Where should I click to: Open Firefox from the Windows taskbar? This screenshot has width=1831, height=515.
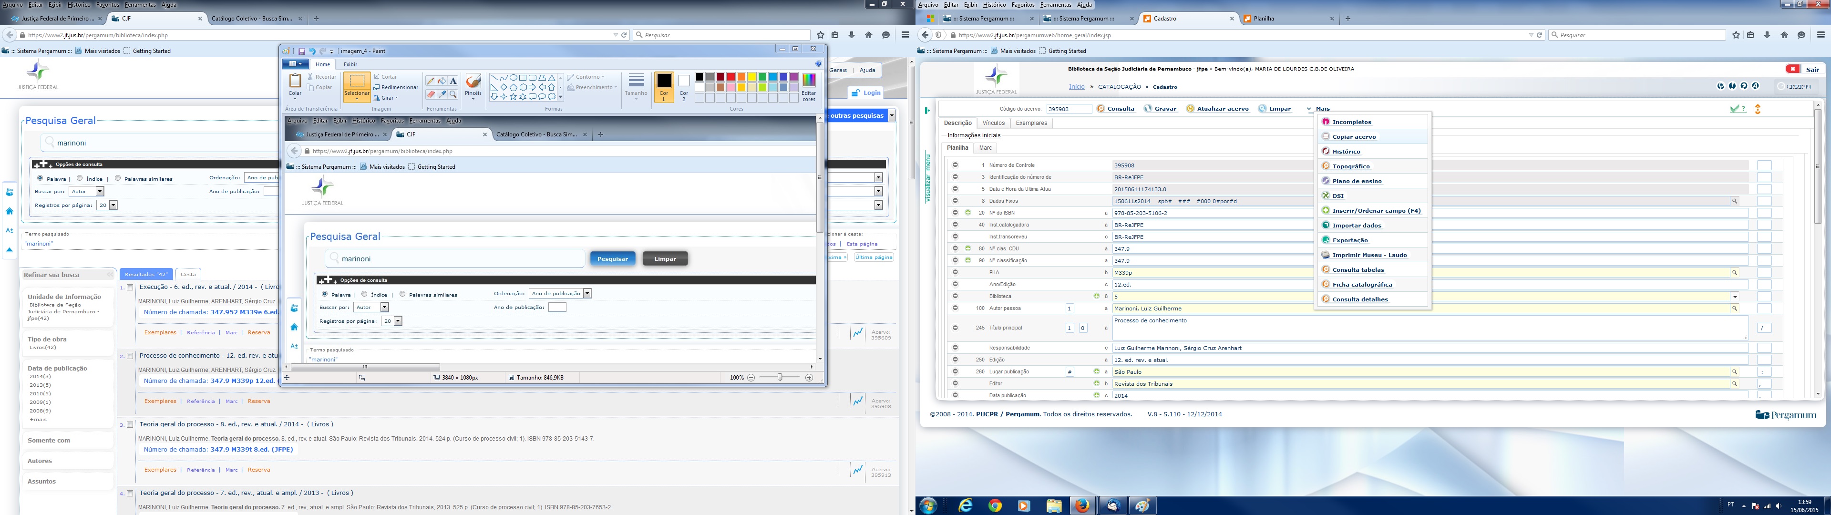click(x=1082, y=506)
